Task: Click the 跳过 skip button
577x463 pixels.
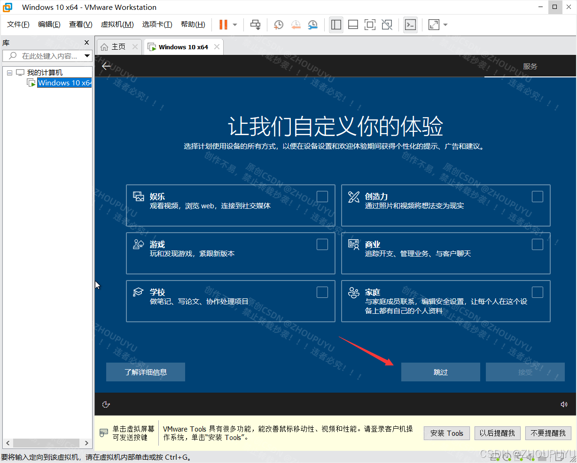Action: [441, 372]
